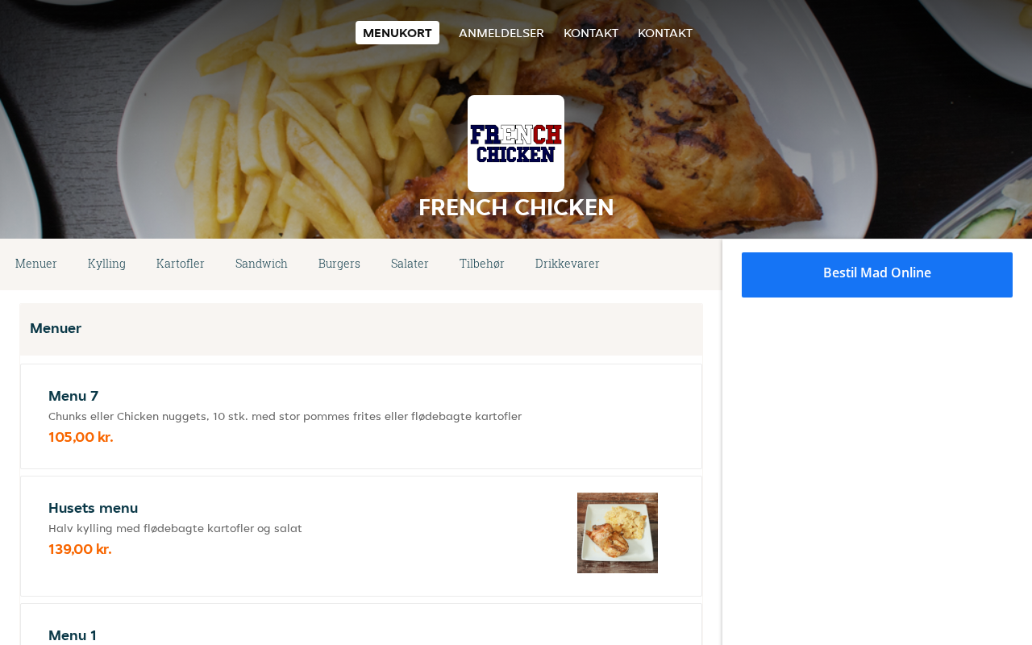Jump to the Kylling category
This screenshot has height=645, width=1032.
(x=106, y=264)
